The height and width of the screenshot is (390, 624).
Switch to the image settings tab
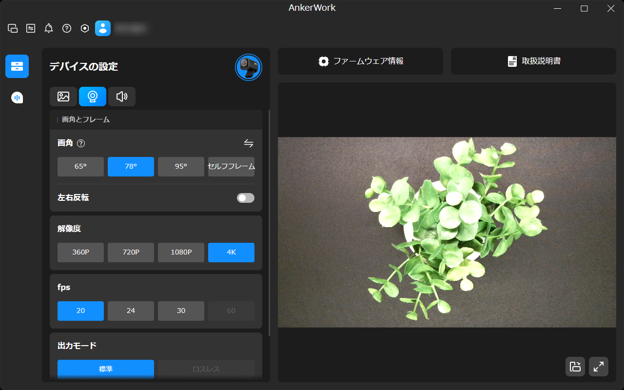(x=63, y=97)
